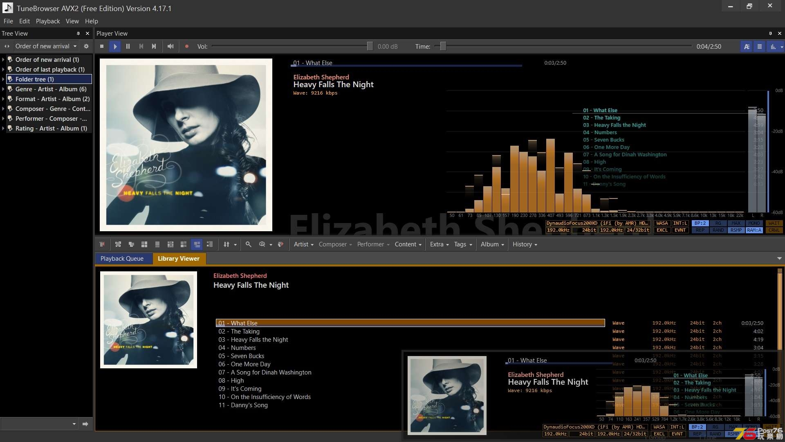This screenshot has height=442, width=785.
Task: Open the Tags dropdown
Action: pos(463,244)
